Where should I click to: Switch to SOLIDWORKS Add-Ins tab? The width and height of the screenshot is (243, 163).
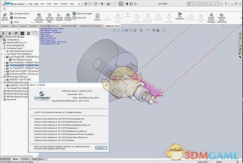(49, 26)
